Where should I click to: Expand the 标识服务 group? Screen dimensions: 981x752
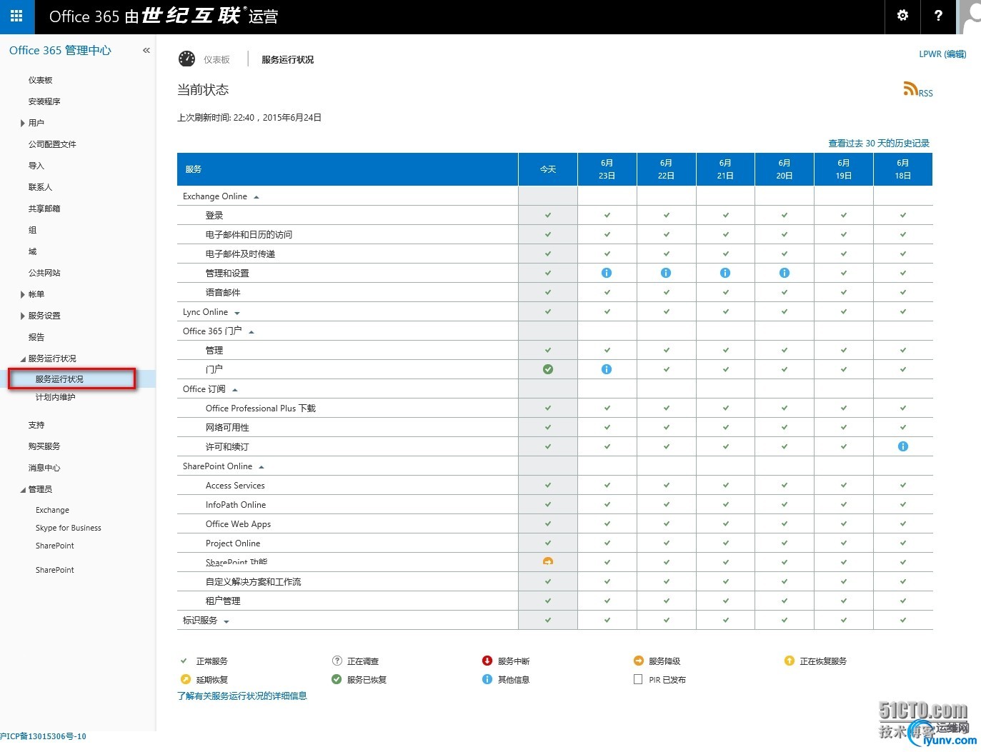pos(226,621)
